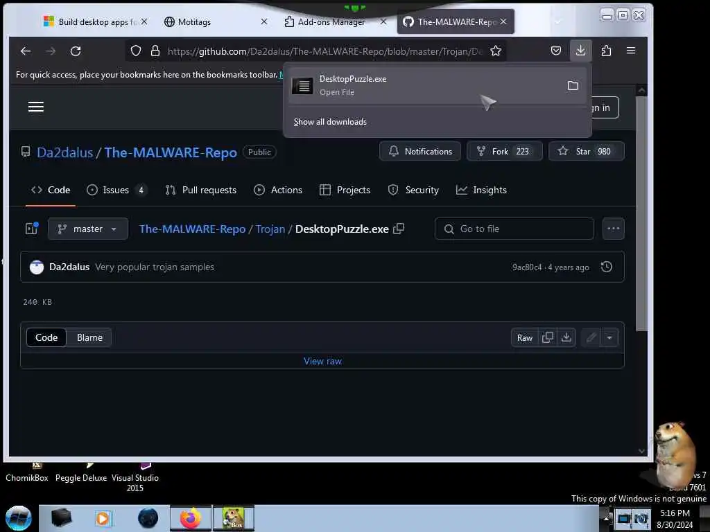Open the Extensions puzzle icon
The image size is (710, 532).
(606, 51)
